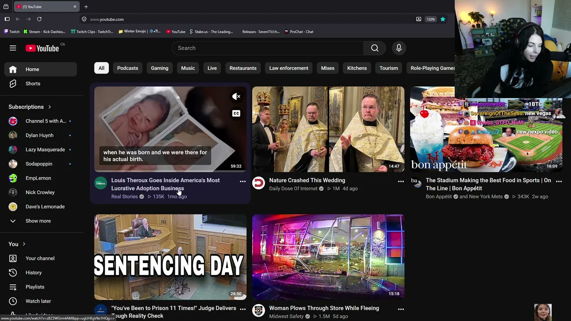
Task: Filter the feed by Gaming
Action: click(x=160, y=68)
